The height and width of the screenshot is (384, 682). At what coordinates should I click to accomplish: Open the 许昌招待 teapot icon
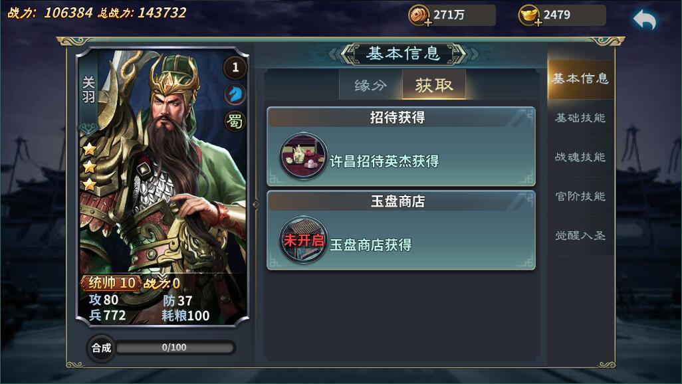coord(302,156)
